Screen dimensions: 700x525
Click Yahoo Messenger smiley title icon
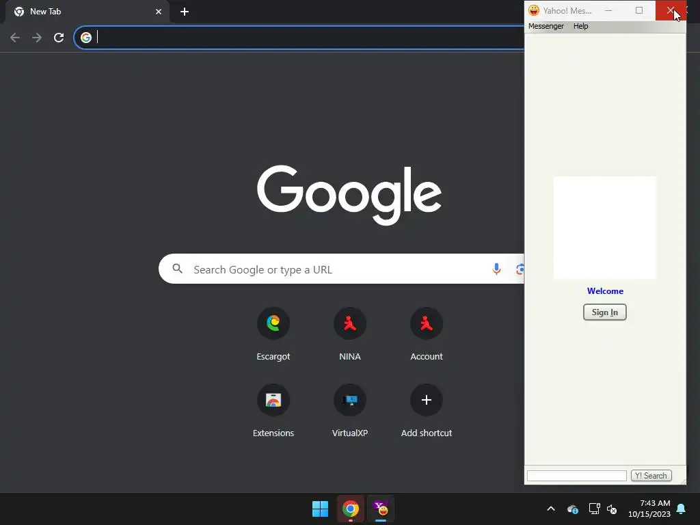(x=533, y=11)
